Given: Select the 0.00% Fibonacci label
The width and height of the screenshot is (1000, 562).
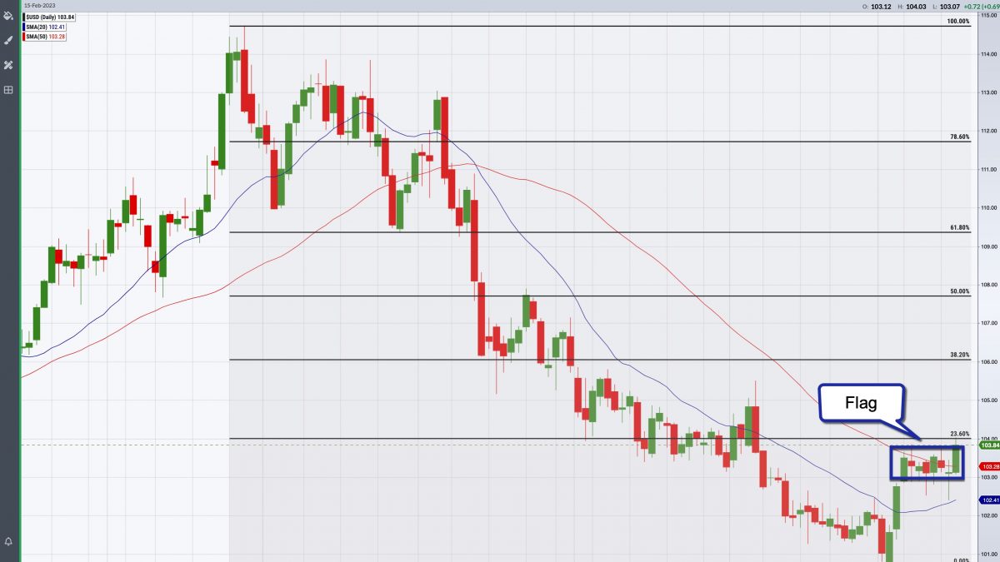Looking at the screenshot, I should click(961, 560).
